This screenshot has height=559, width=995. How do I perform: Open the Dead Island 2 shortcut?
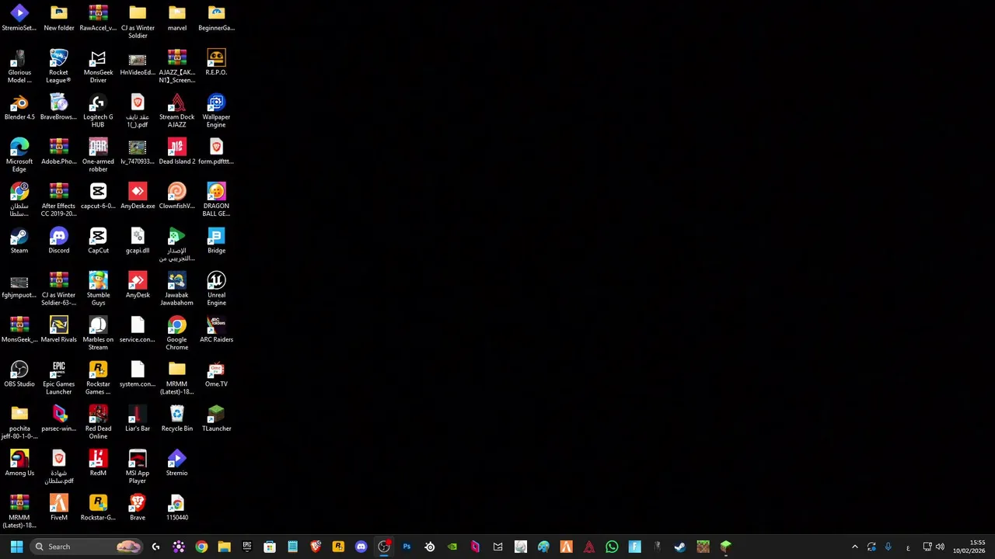[x=176, y=152]
